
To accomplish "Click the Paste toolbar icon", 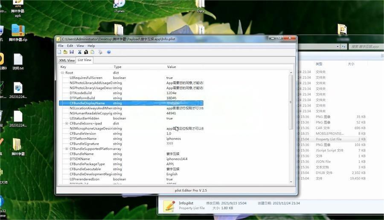I will (92, 52).
